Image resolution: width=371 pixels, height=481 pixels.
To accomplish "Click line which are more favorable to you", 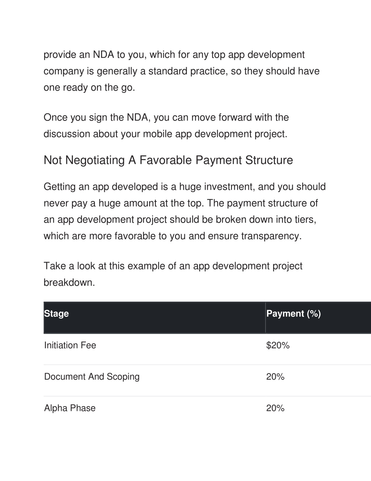I will click(172, 236).
